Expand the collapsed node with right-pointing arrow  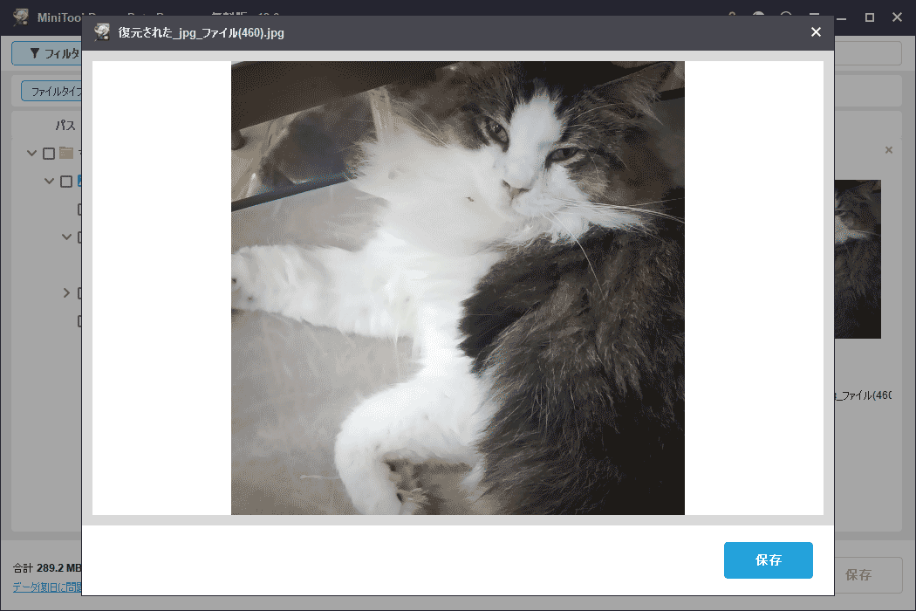(x=66, y=292)
